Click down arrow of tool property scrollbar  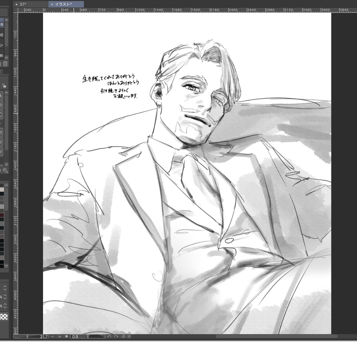[x=6, y=164]
